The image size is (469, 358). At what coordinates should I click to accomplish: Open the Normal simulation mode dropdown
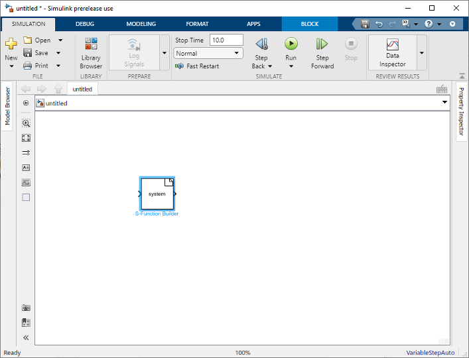pos(208,53)
